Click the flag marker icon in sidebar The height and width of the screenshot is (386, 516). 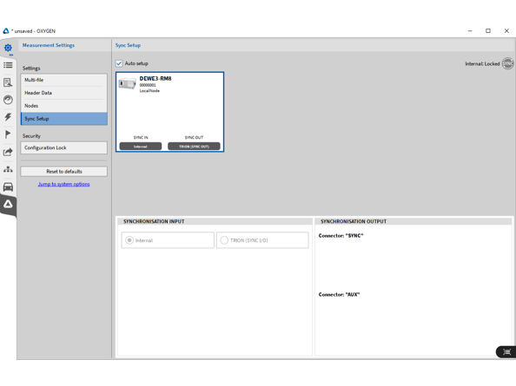(x=8, y=134)
